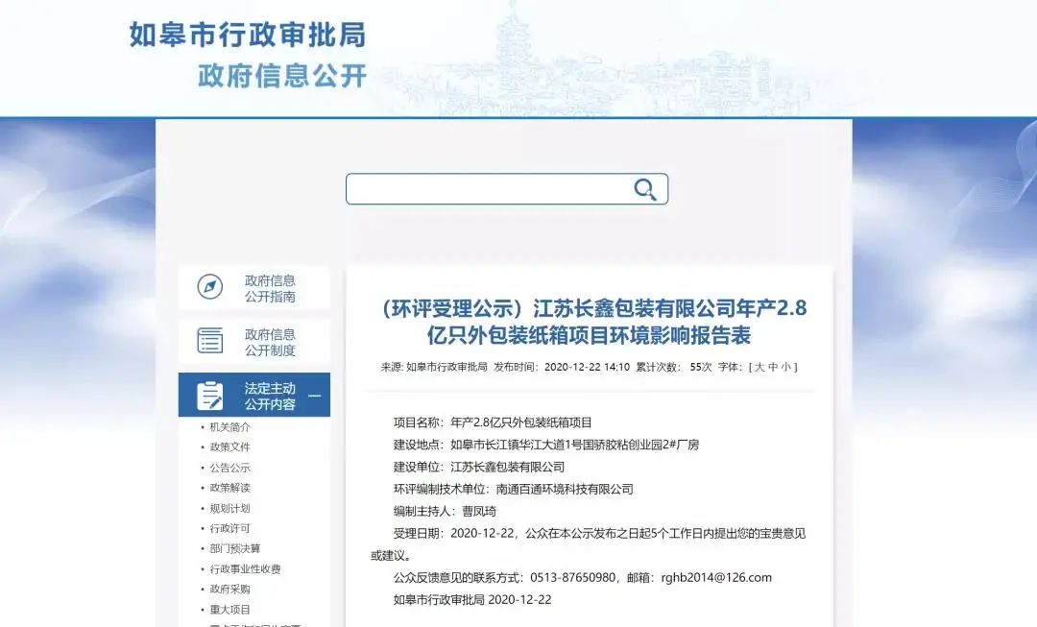
Task: Open the compass icon for 政府信息公开指南
Action: (x=209, y=287)
